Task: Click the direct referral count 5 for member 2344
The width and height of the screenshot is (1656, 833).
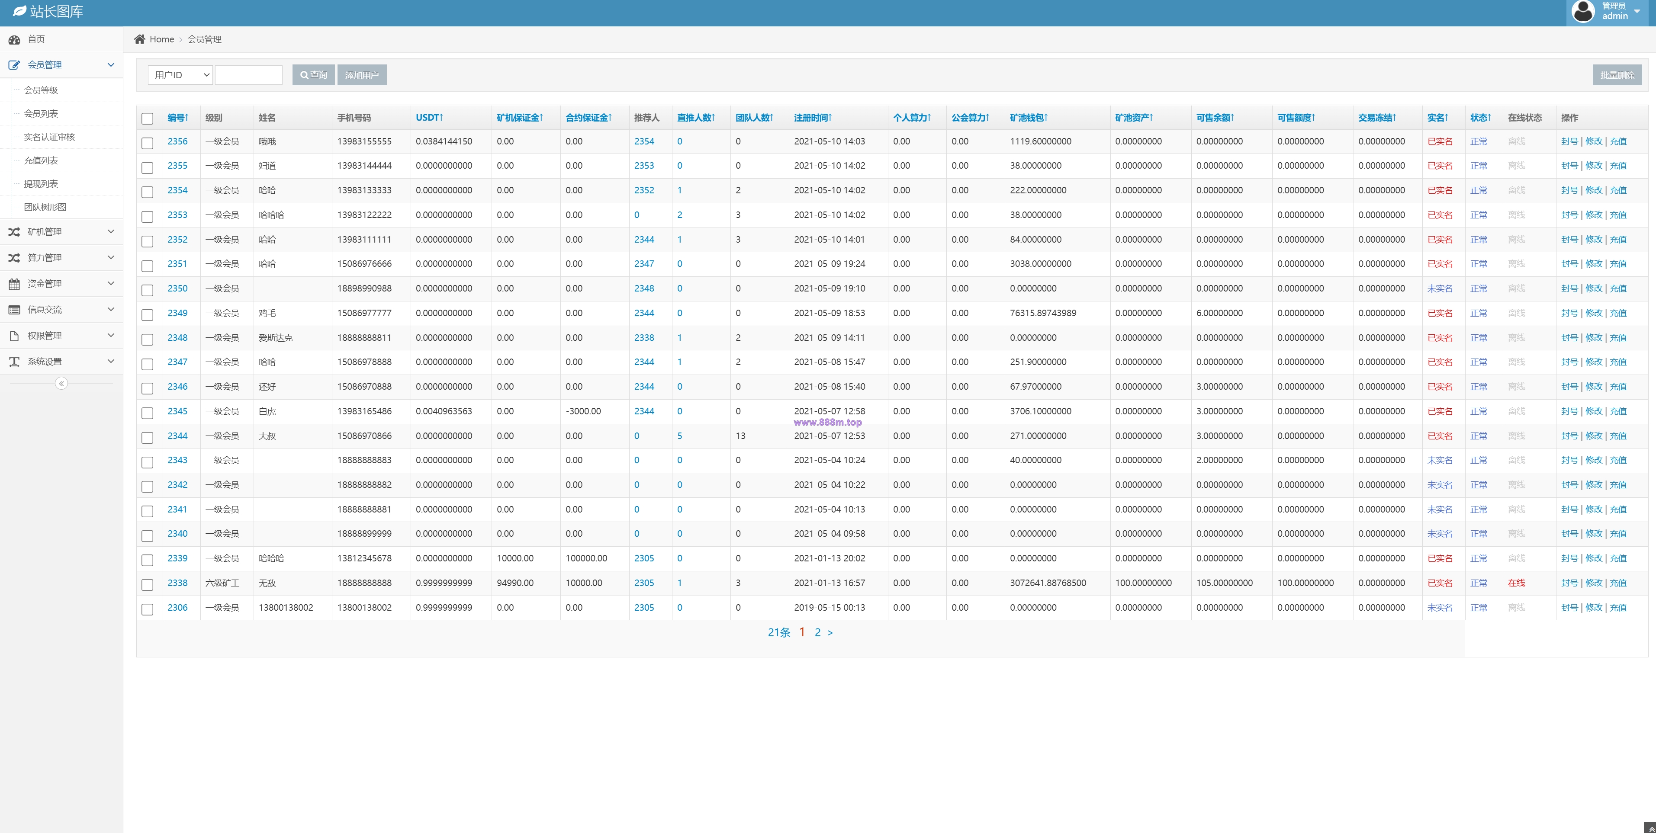Action: [x=679, y=436]
